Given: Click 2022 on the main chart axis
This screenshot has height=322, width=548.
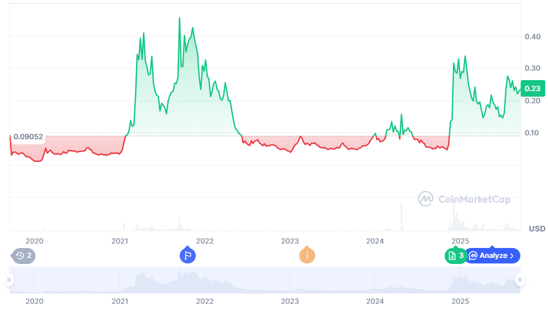Looking at the screenshot, I should [205, 241].
